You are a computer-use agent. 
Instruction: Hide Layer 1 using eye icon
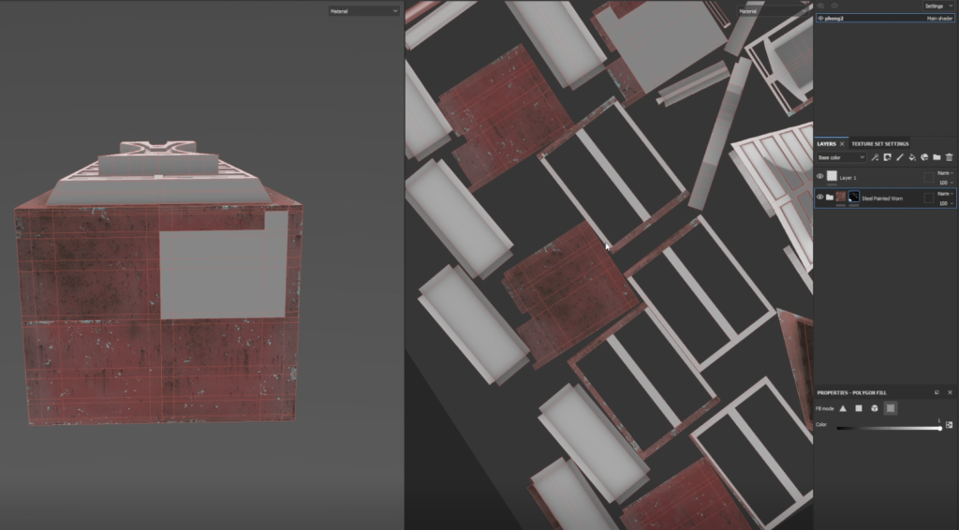(820, 176)
